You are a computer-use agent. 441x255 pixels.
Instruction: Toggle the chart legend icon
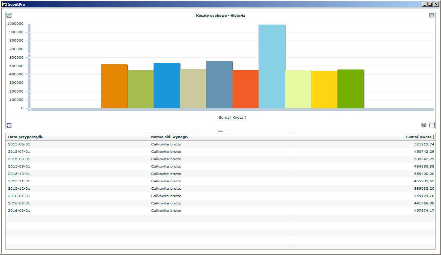point(9,125)
